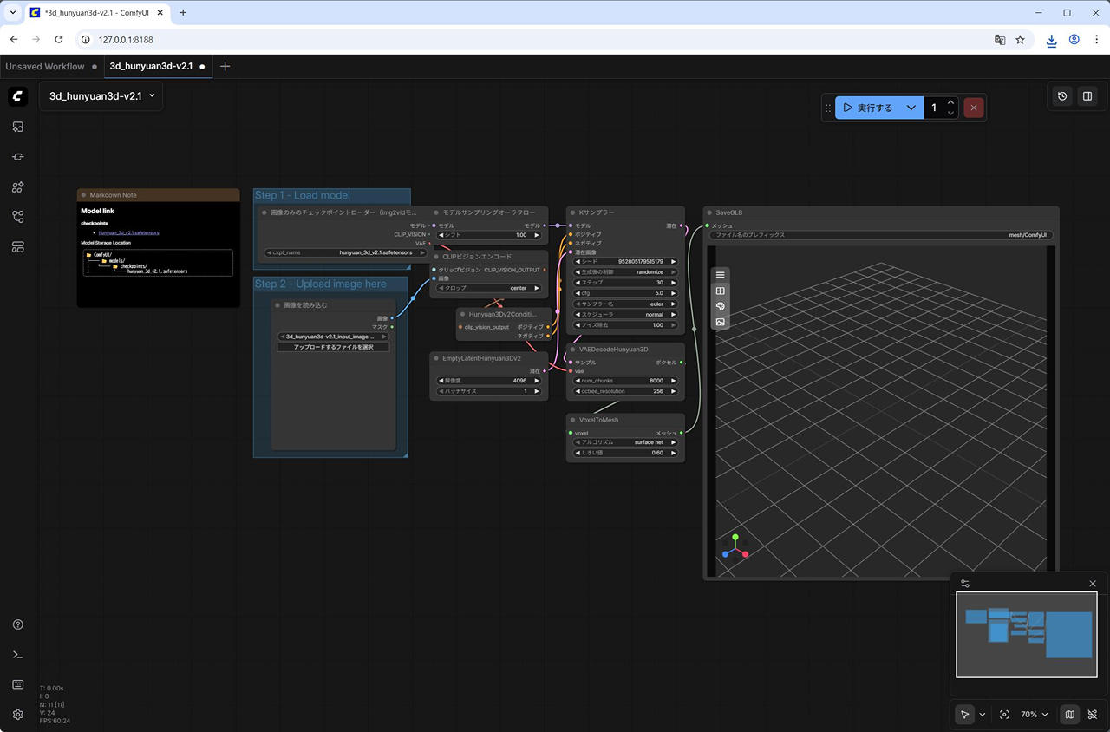
Task: Open the console terminal icon in the sidebar
Action: [x=18, y=655]
